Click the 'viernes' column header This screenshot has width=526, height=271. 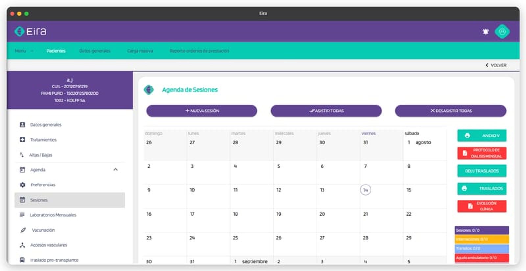pyautogui.click(x=369, y=133)
